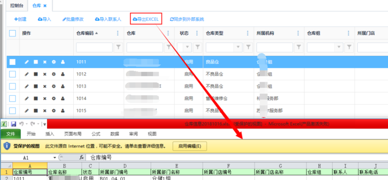Open the gear settings icon for warehouse 1014
This screenshot has width=388, height=180.
[x=54, y=98]
